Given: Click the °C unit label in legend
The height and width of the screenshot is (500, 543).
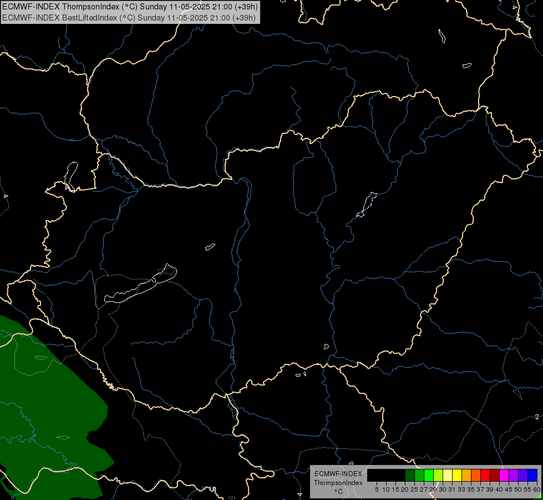Looking at the screenshot, I should click(x=339, y=492).
